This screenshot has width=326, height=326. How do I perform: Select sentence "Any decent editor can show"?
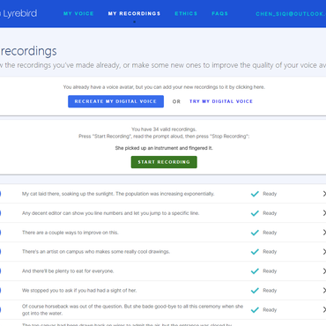(110, 213)
